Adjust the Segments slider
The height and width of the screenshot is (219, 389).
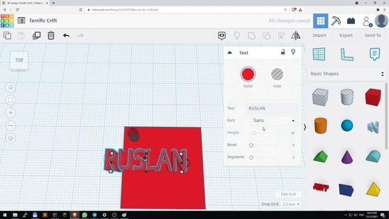251,158
